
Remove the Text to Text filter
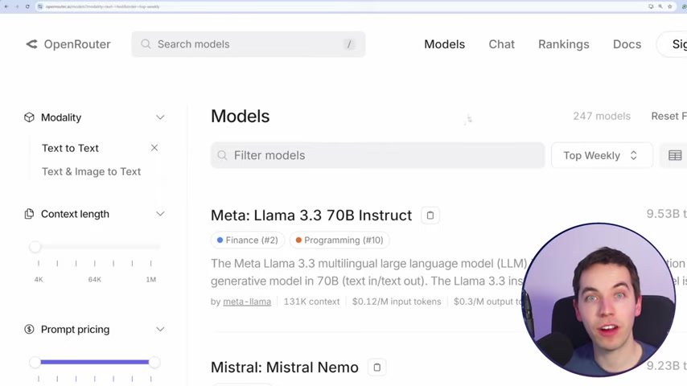pyautogui.click(x=154, y=148)
